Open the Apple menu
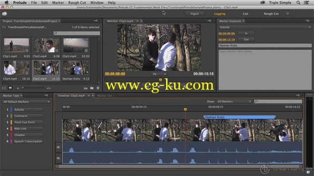 pyautogui.click(x=7, y=2)
